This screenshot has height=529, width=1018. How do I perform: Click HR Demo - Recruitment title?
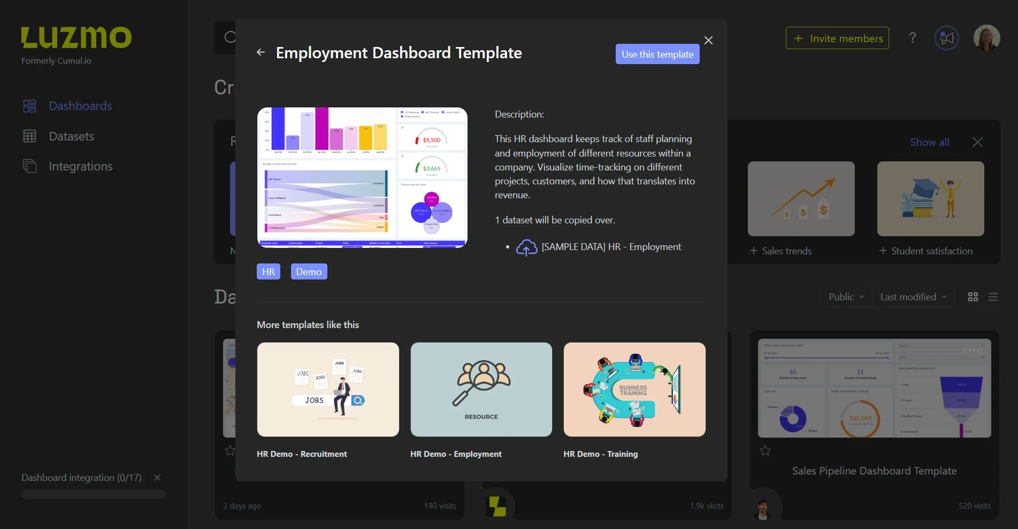pyautogui.click(x=302, y=454)
